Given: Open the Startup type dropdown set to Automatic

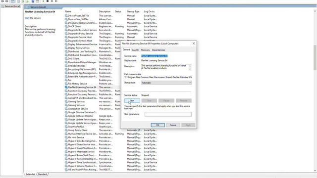Looking at the screenshot, I should pyautogui.click(x=166, y=83).
